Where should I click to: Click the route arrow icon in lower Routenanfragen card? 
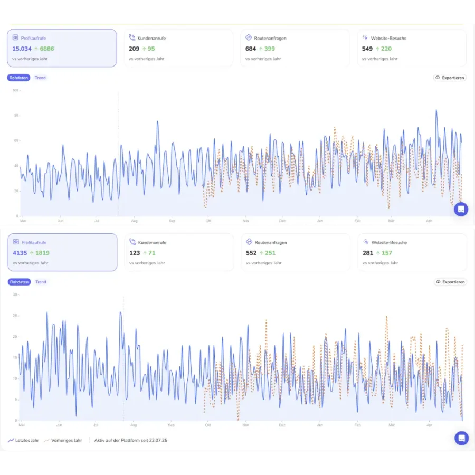tap(249, 242)
